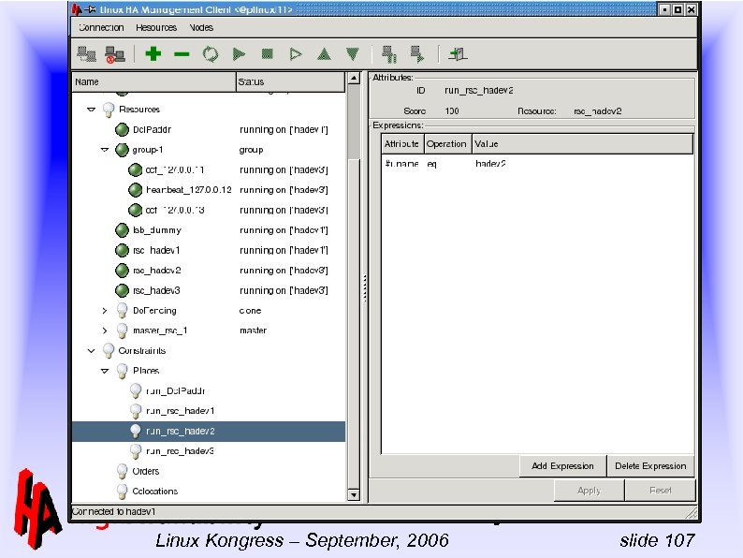743x558 pixels.
Task: Click the Resource value rsc_hadev2
Action: (598, 111)
